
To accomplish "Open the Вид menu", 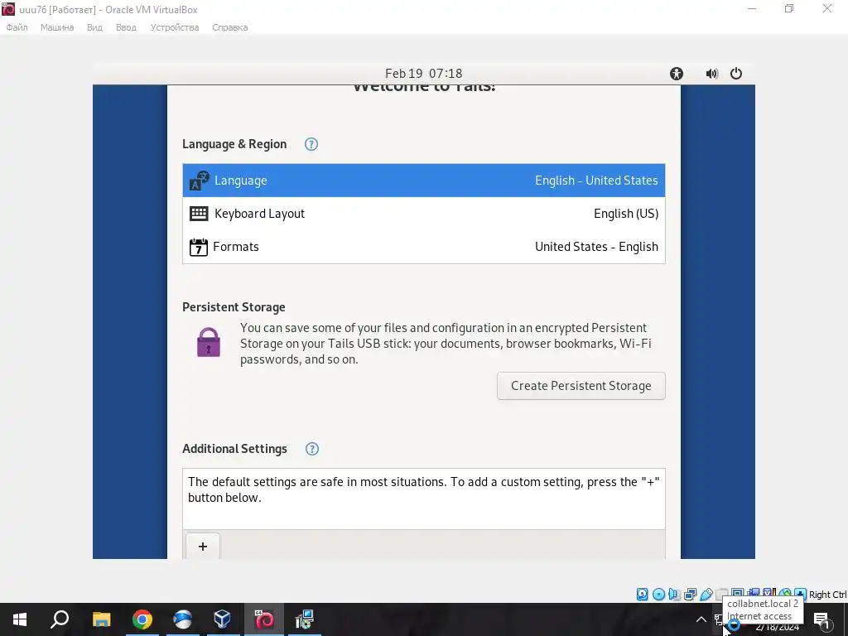I will [94, 27].
